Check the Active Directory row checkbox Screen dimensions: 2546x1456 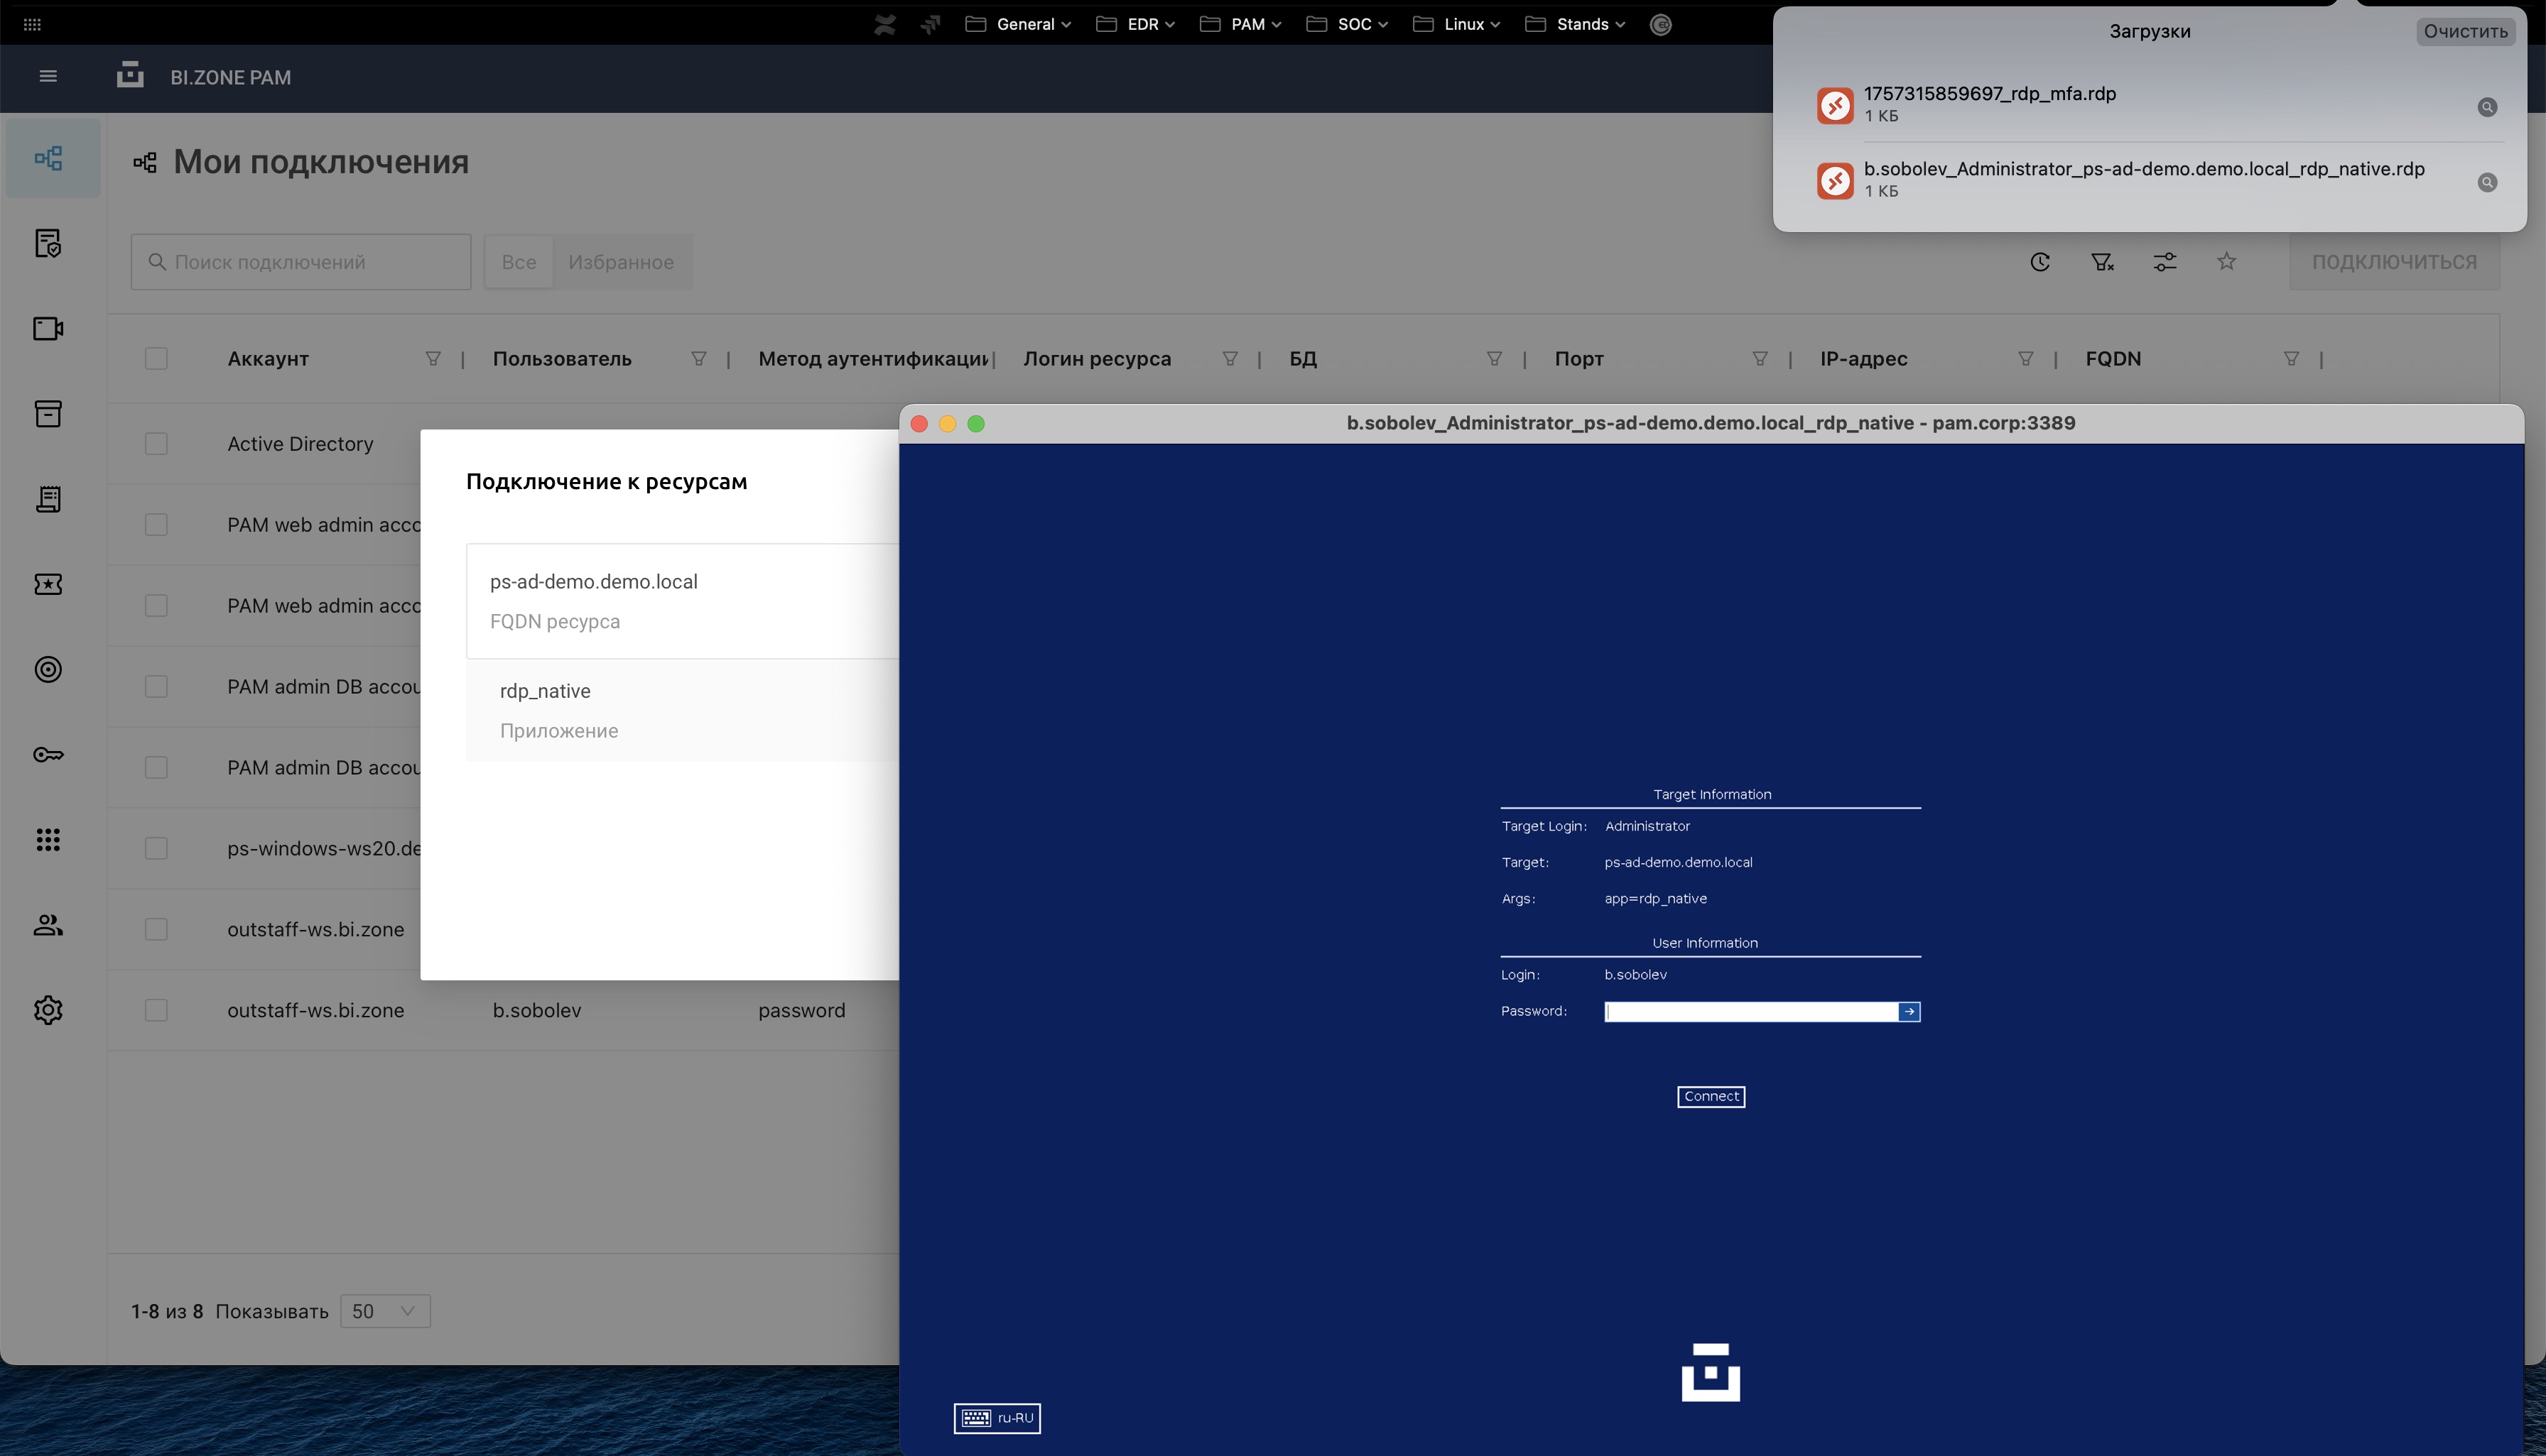156,444
